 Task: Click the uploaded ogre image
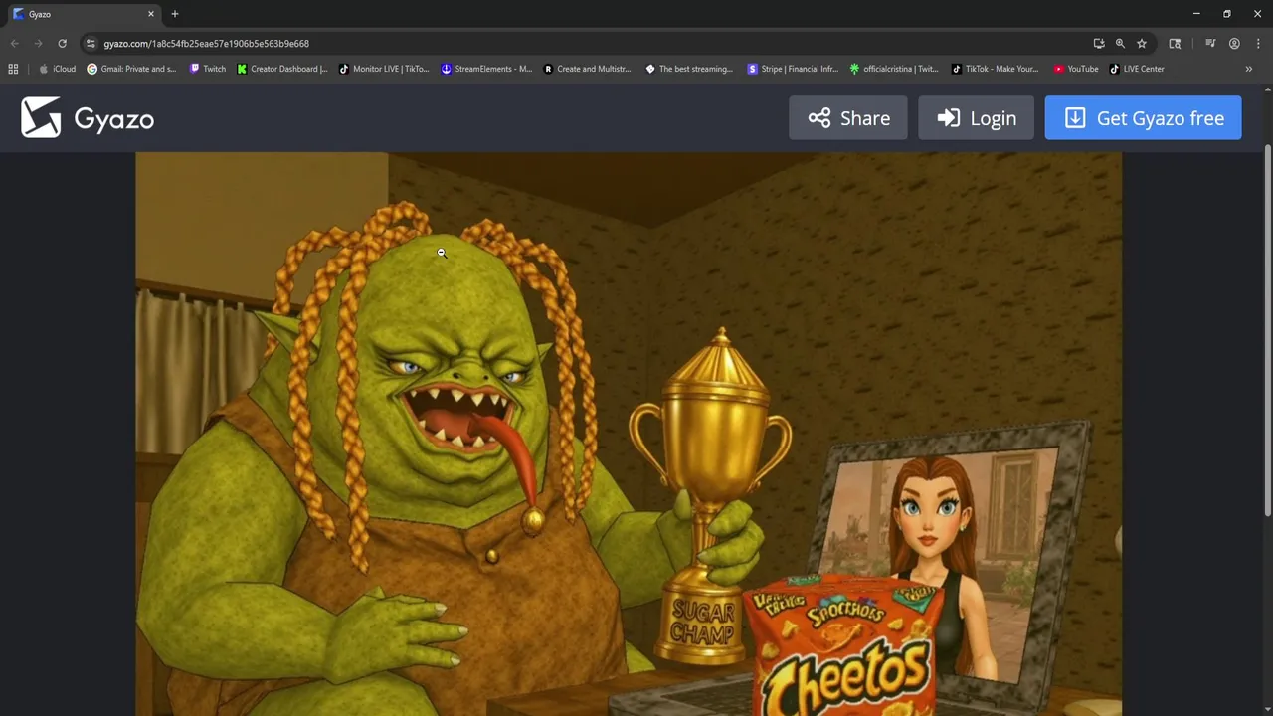pos(629,434)
